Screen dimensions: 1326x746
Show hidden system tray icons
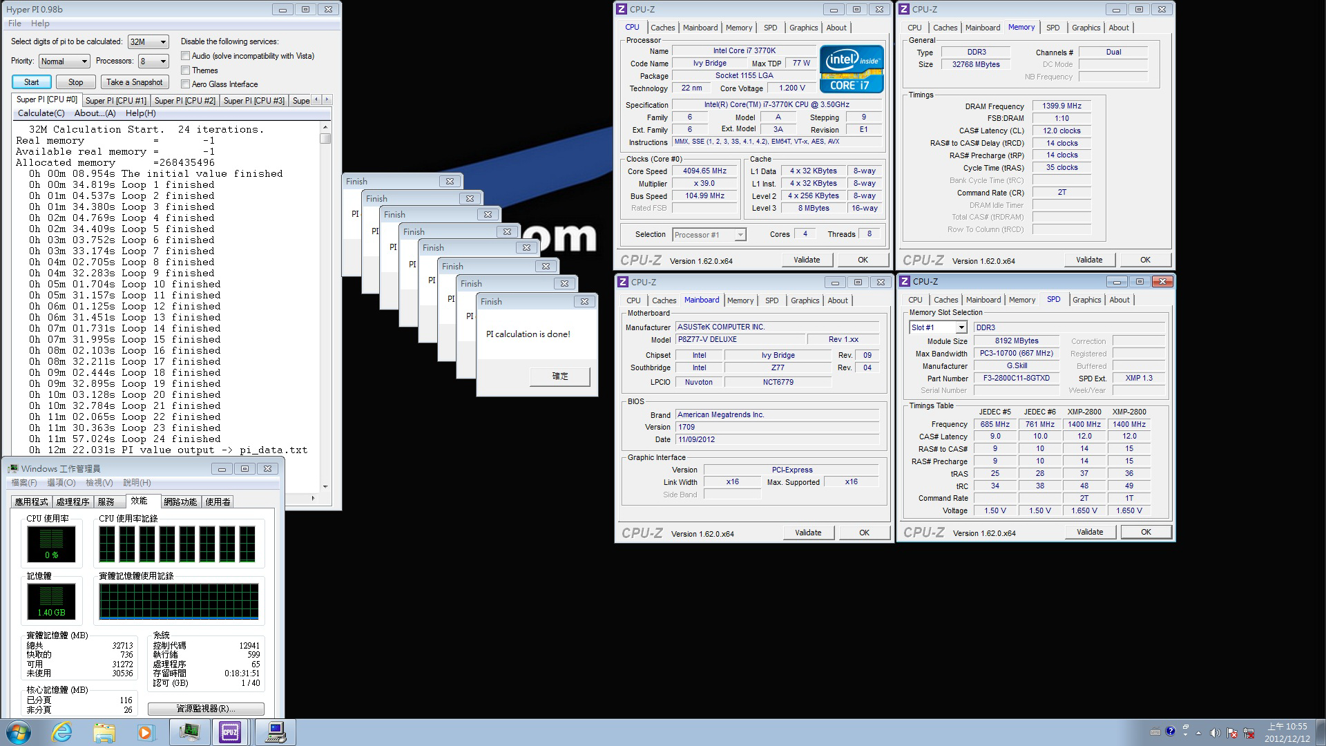(x=1199, y=733)
